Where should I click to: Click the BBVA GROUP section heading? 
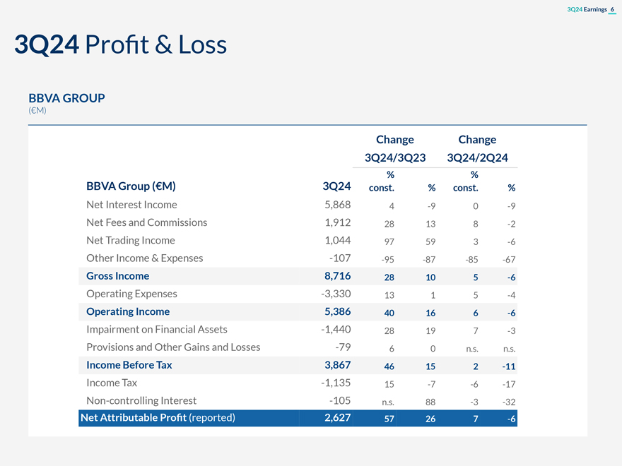click(66, 98)
